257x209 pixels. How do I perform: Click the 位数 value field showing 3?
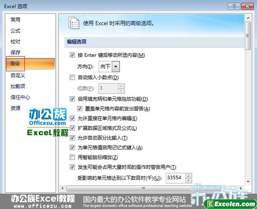pos(108,88)
